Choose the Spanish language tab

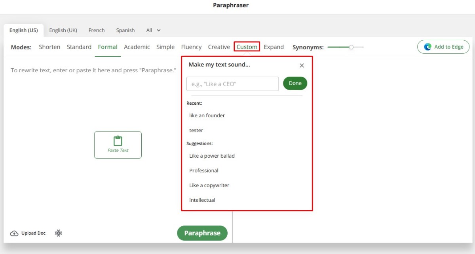pos(125,30)
